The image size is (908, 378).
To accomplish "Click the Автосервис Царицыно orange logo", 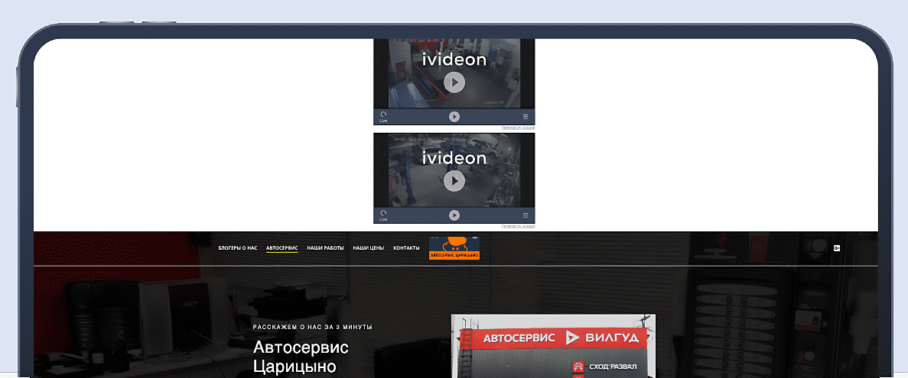I will coord(454,248).
